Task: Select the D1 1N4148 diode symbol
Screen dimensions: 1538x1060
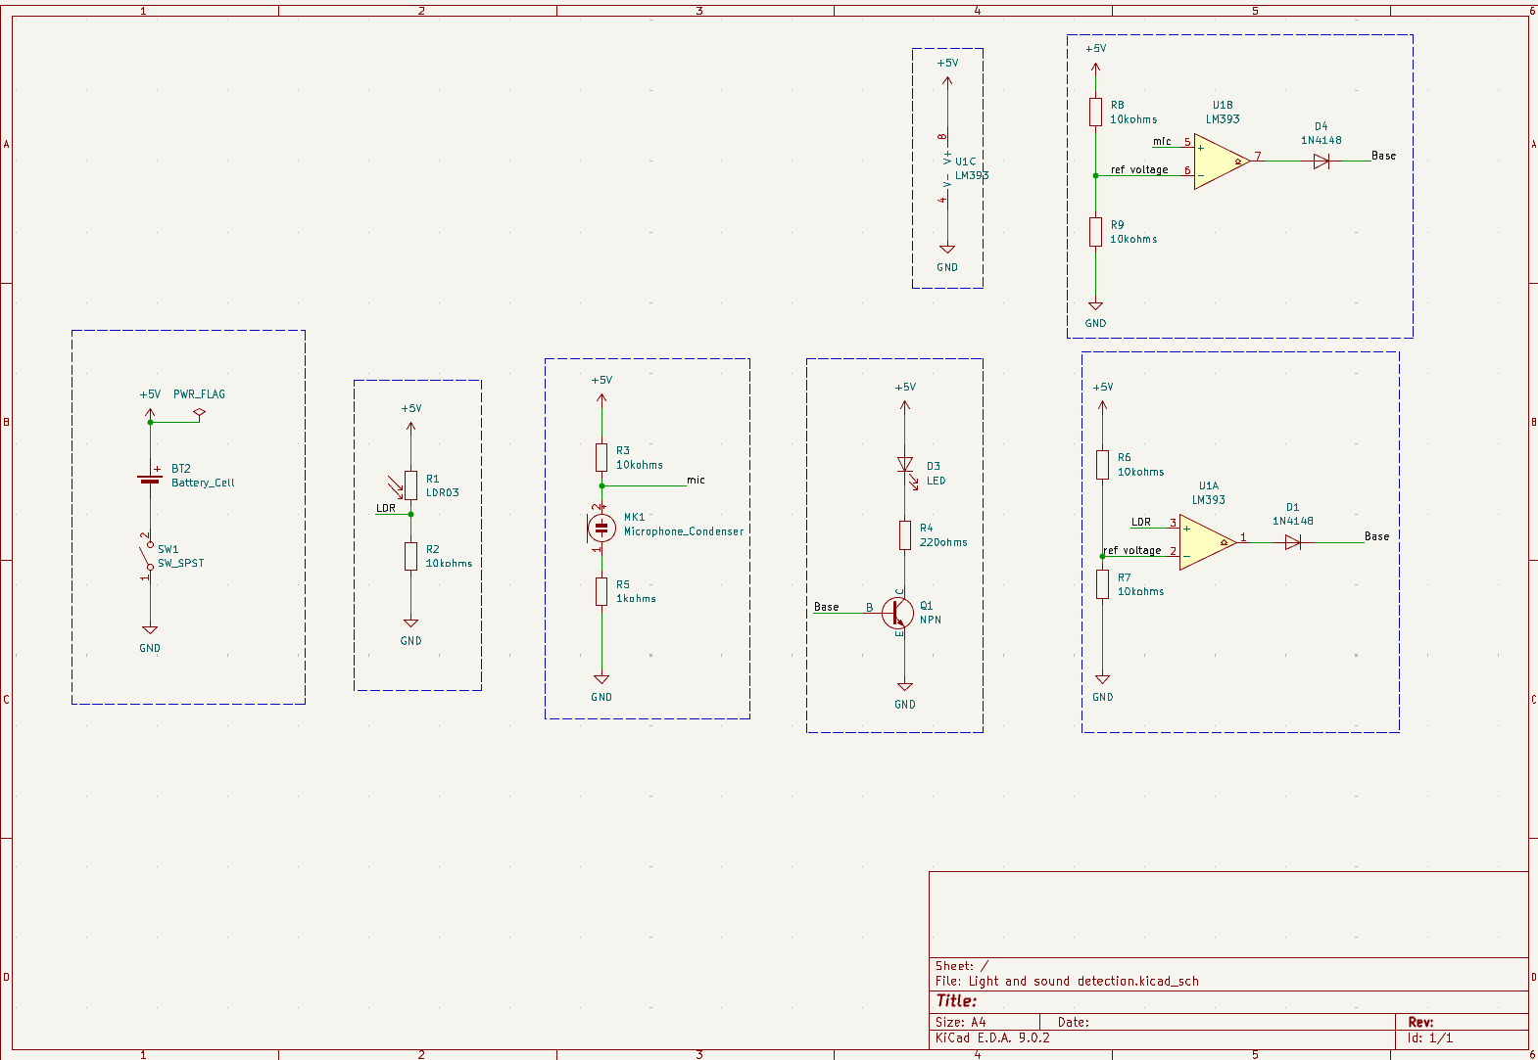Action: point(1292,542)
